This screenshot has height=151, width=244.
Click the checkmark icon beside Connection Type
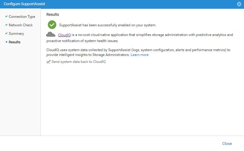coord(6,17)
